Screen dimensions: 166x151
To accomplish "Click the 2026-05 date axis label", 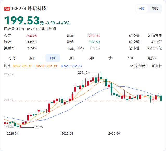I will click(67, 133).
